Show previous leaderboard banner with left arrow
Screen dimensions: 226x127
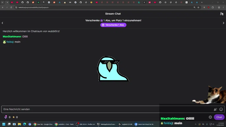(x=2, y=23)
